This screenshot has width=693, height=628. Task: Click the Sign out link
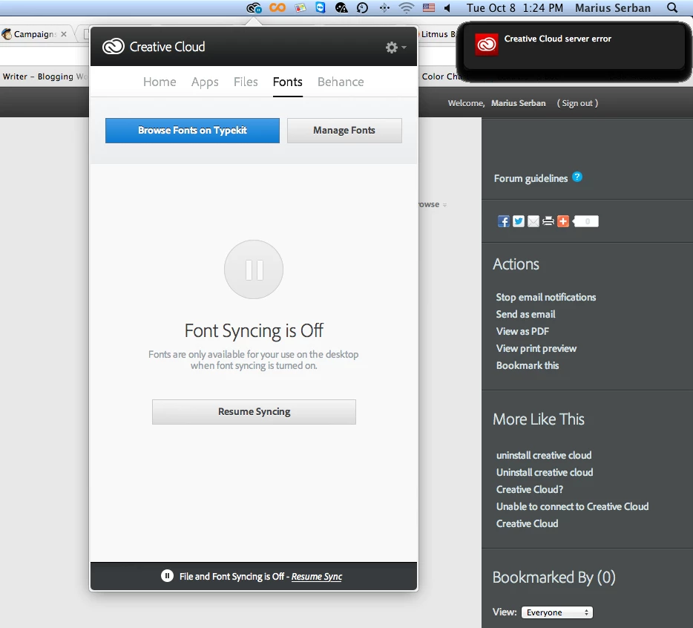[x=577, y=103]
